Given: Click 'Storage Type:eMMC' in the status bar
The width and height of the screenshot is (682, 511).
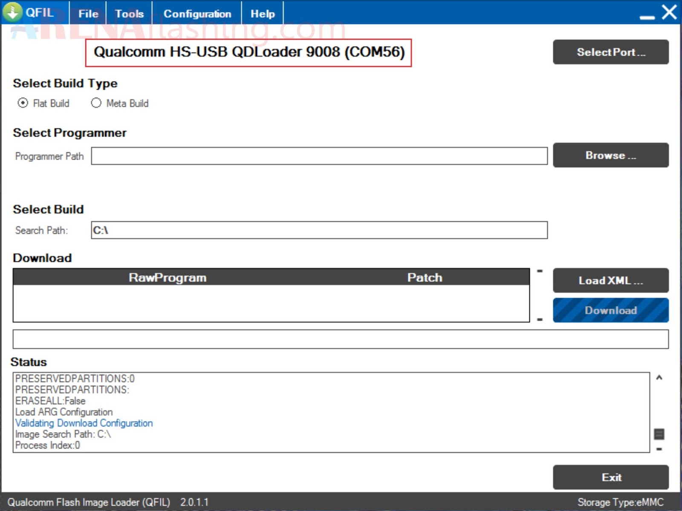Looking at the screenshot, I should (621, 502).
